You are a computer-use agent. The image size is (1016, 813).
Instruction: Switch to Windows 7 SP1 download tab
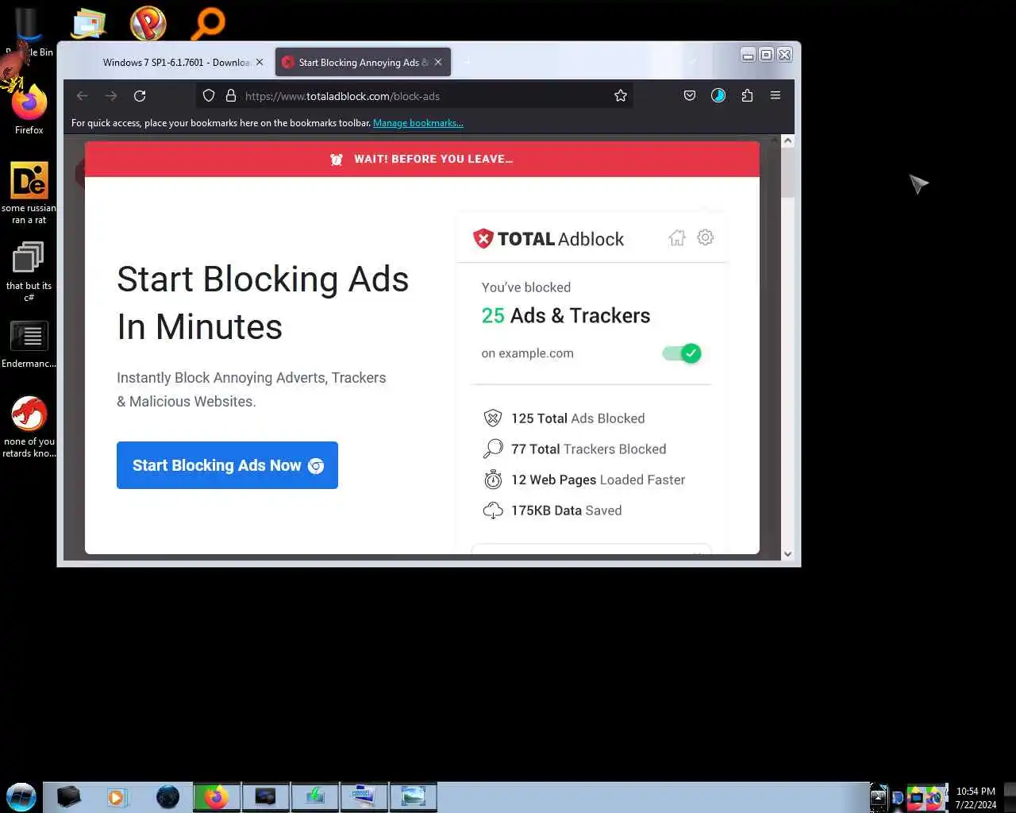tap(176, 63)
